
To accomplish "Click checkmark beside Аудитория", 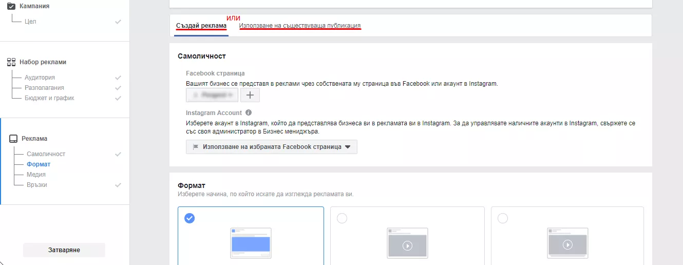I will click(x=118, y=78).
